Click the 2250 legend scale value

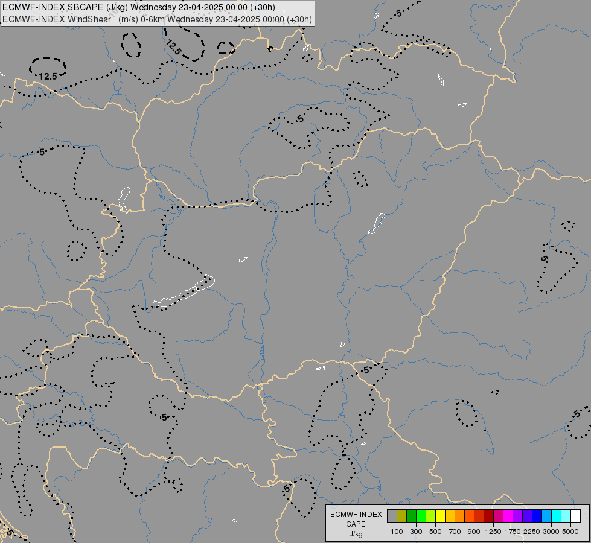(x=531, y=532)
